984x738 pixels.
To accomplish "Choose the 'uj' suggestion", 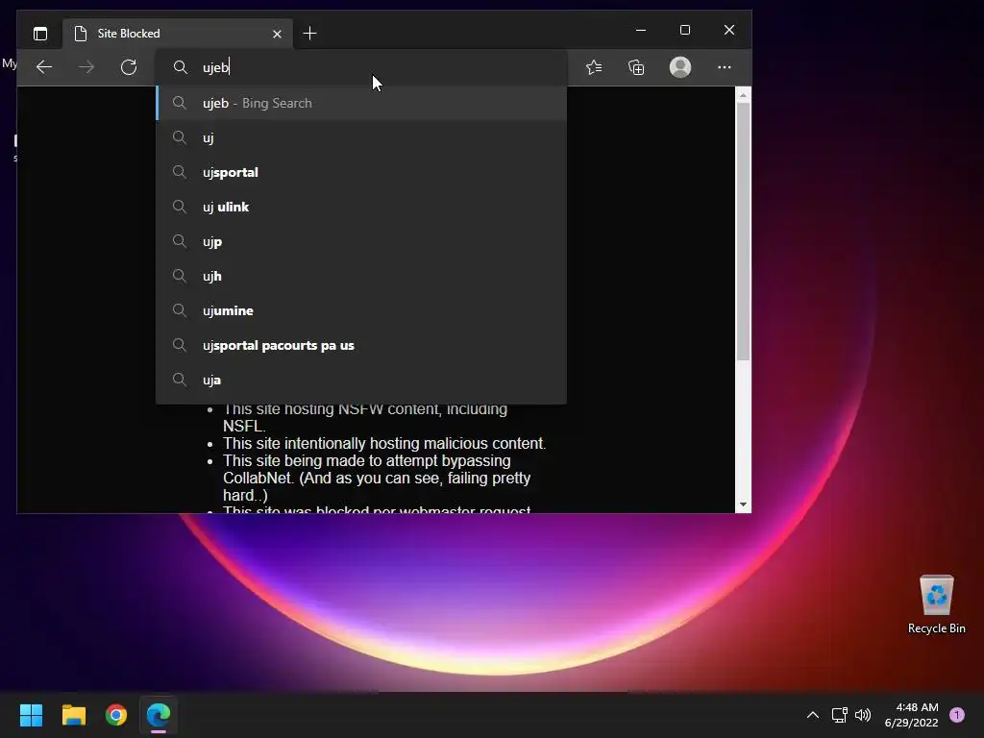I will tap(361, 137).
